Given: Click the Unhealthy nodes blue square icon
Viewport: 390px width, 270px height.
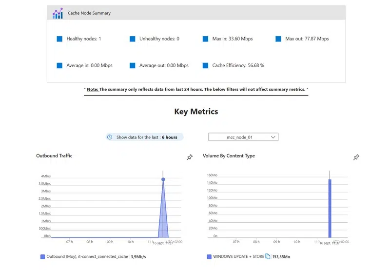Looking at the screenshot, I should click(x=133, y=39).
